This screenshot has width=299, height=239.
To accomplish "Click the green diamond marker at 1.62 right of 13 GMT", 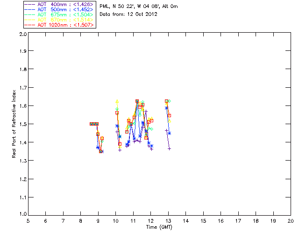I will pos(169,101).
